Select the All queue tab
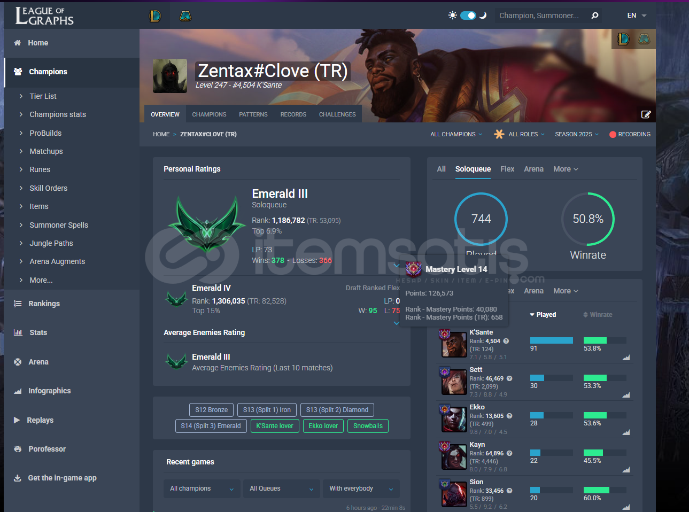The image size is (689, 512). (x=441, y=169)
